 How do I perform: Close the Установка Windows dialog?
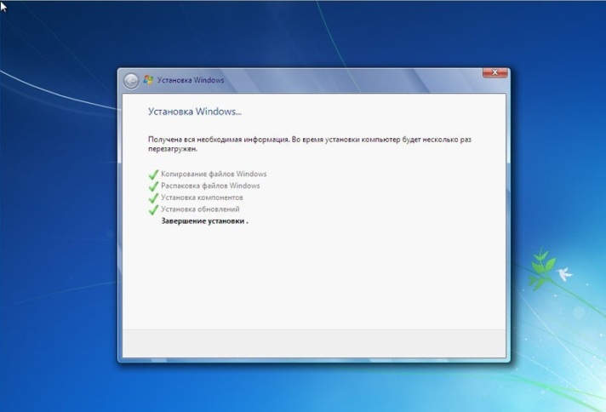tap(495, 72)
